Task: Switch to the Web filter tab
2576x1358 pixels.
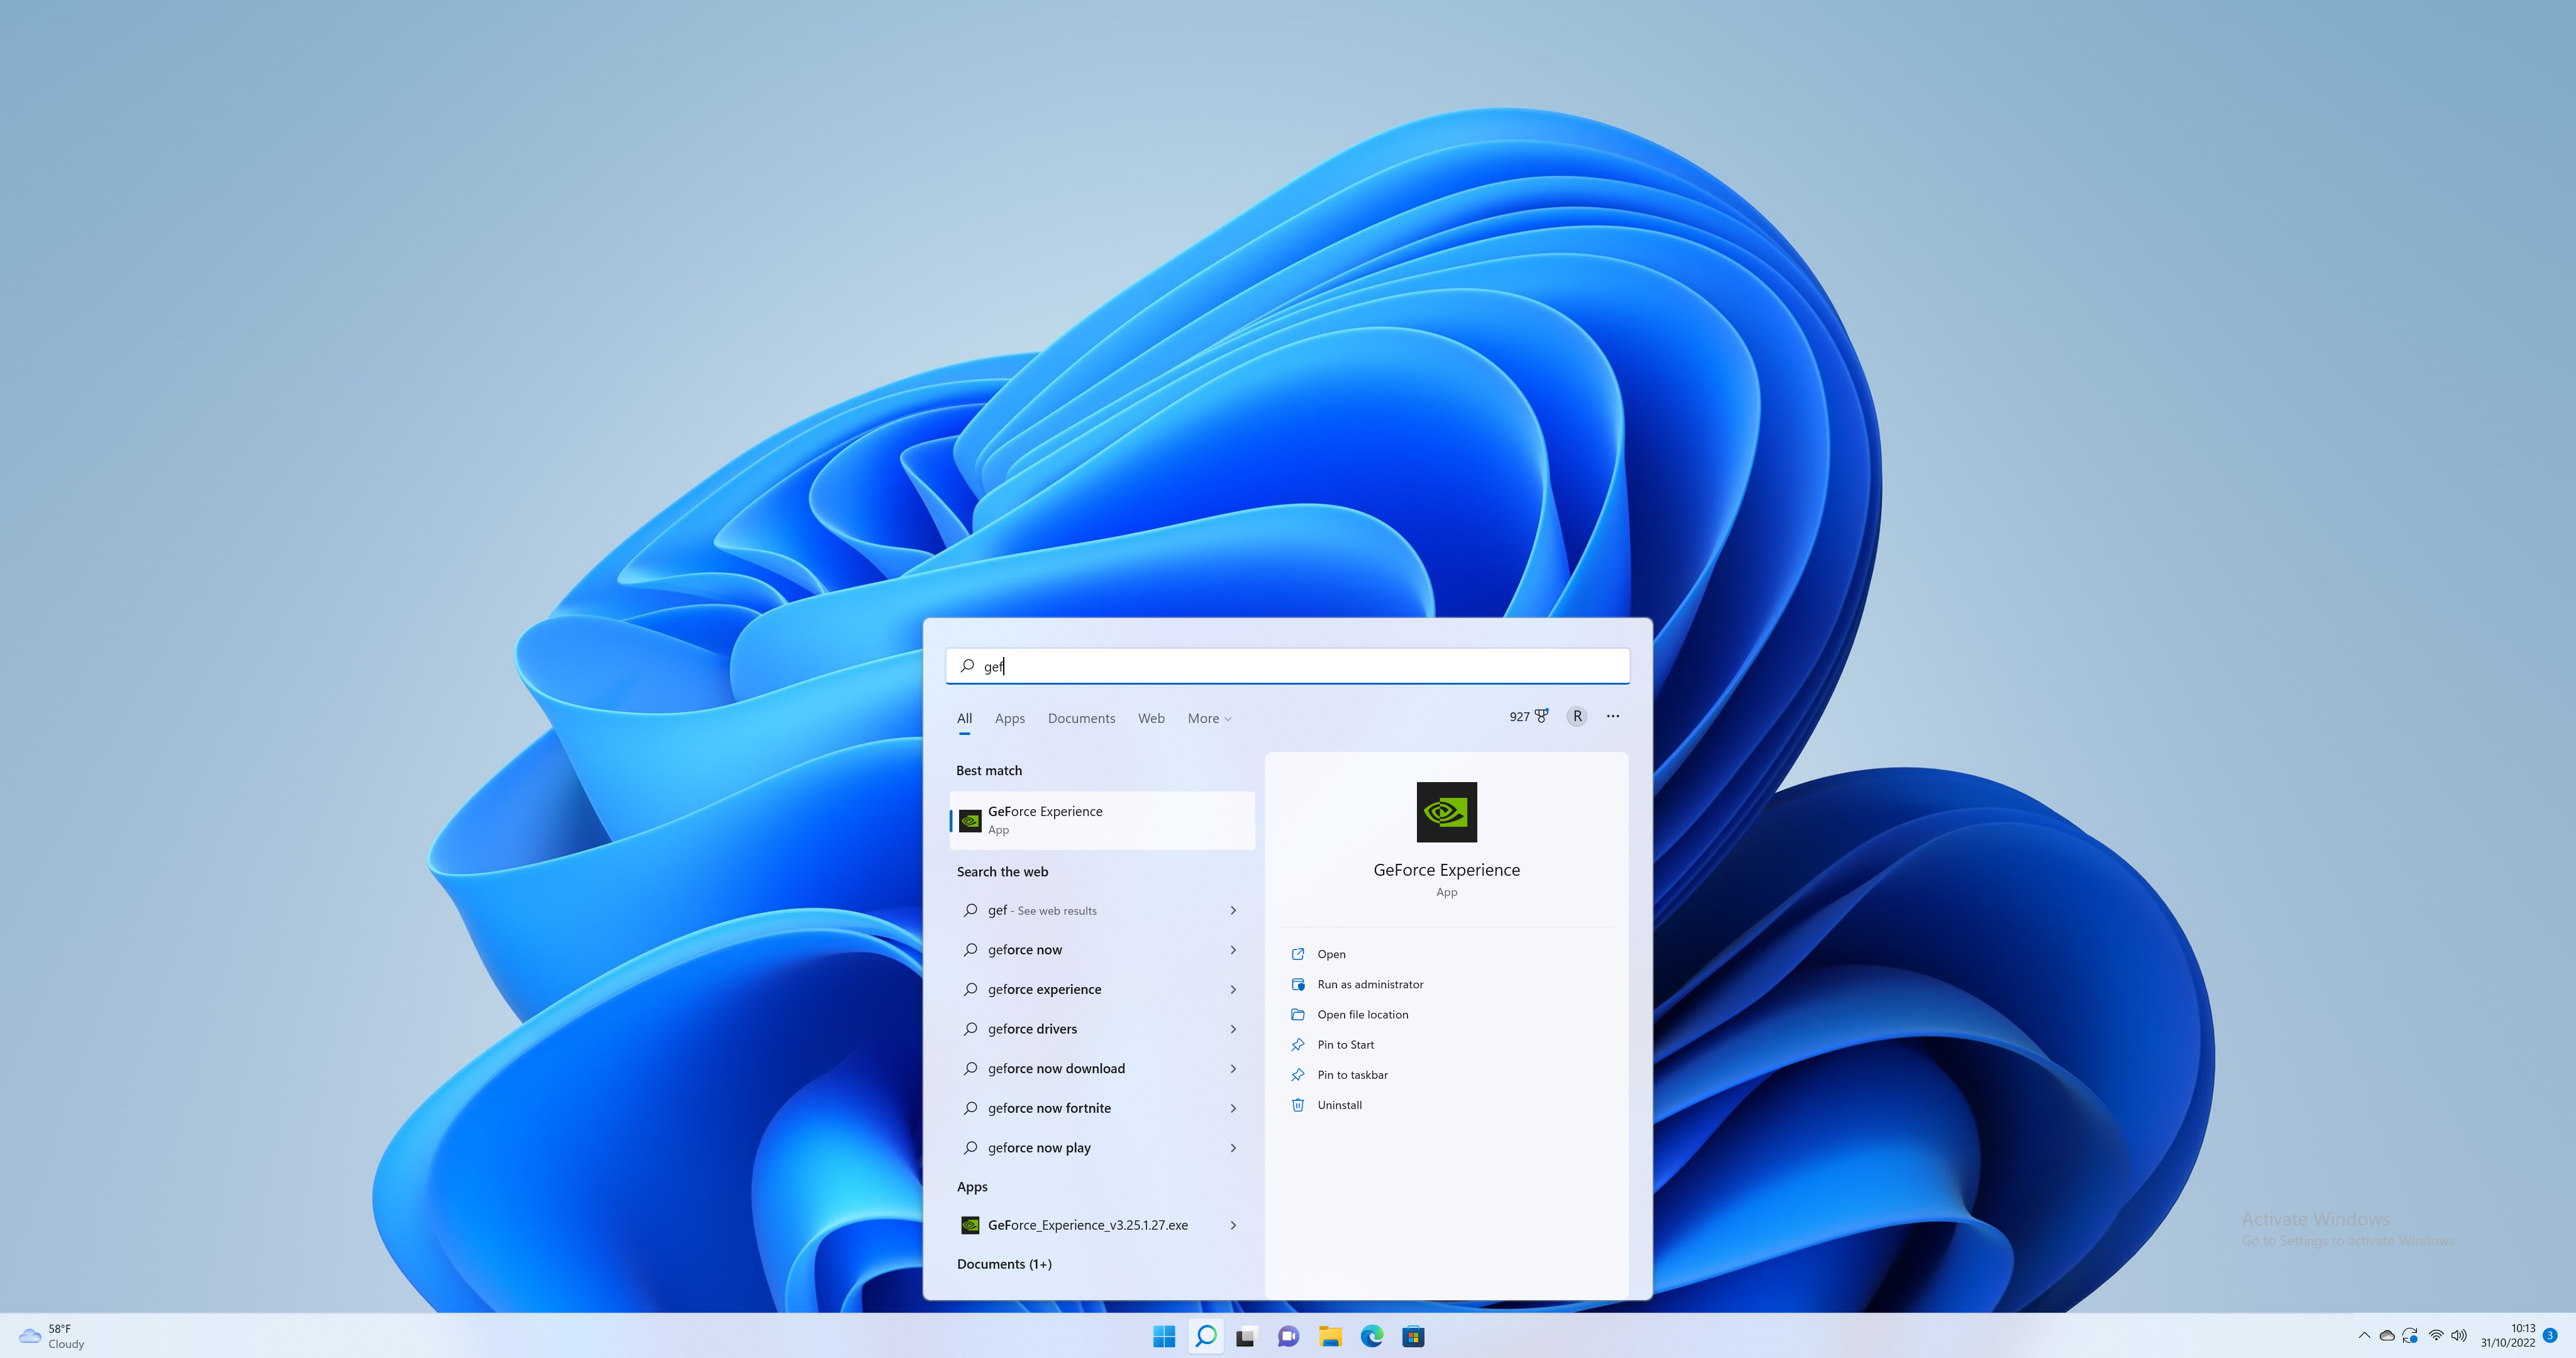Action: pyautogui.click(x=1151, y=718)
